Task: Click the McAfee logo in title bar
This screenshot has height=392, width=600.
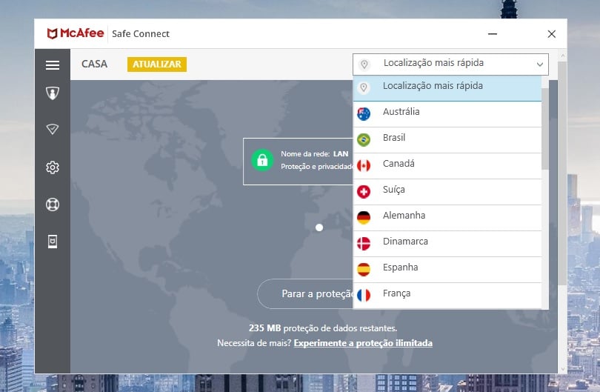Action: pyautogui.click(x=76, y=33)
